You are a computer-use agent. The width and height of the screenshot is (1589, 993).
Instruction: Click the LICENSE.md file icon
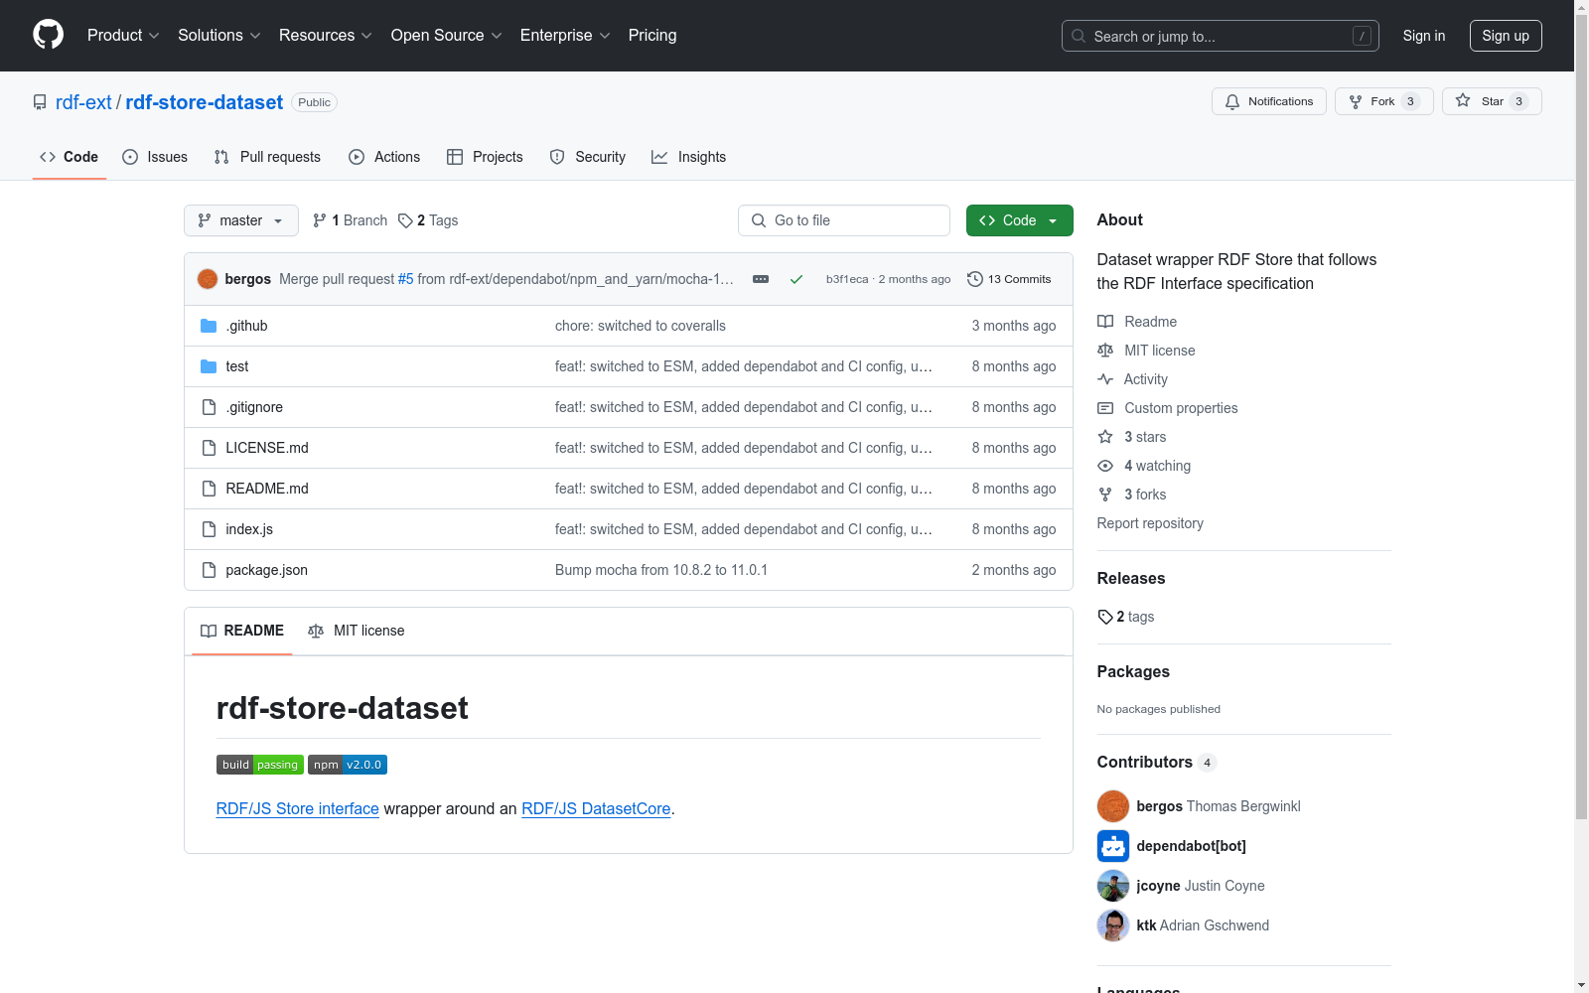[209, 448]
